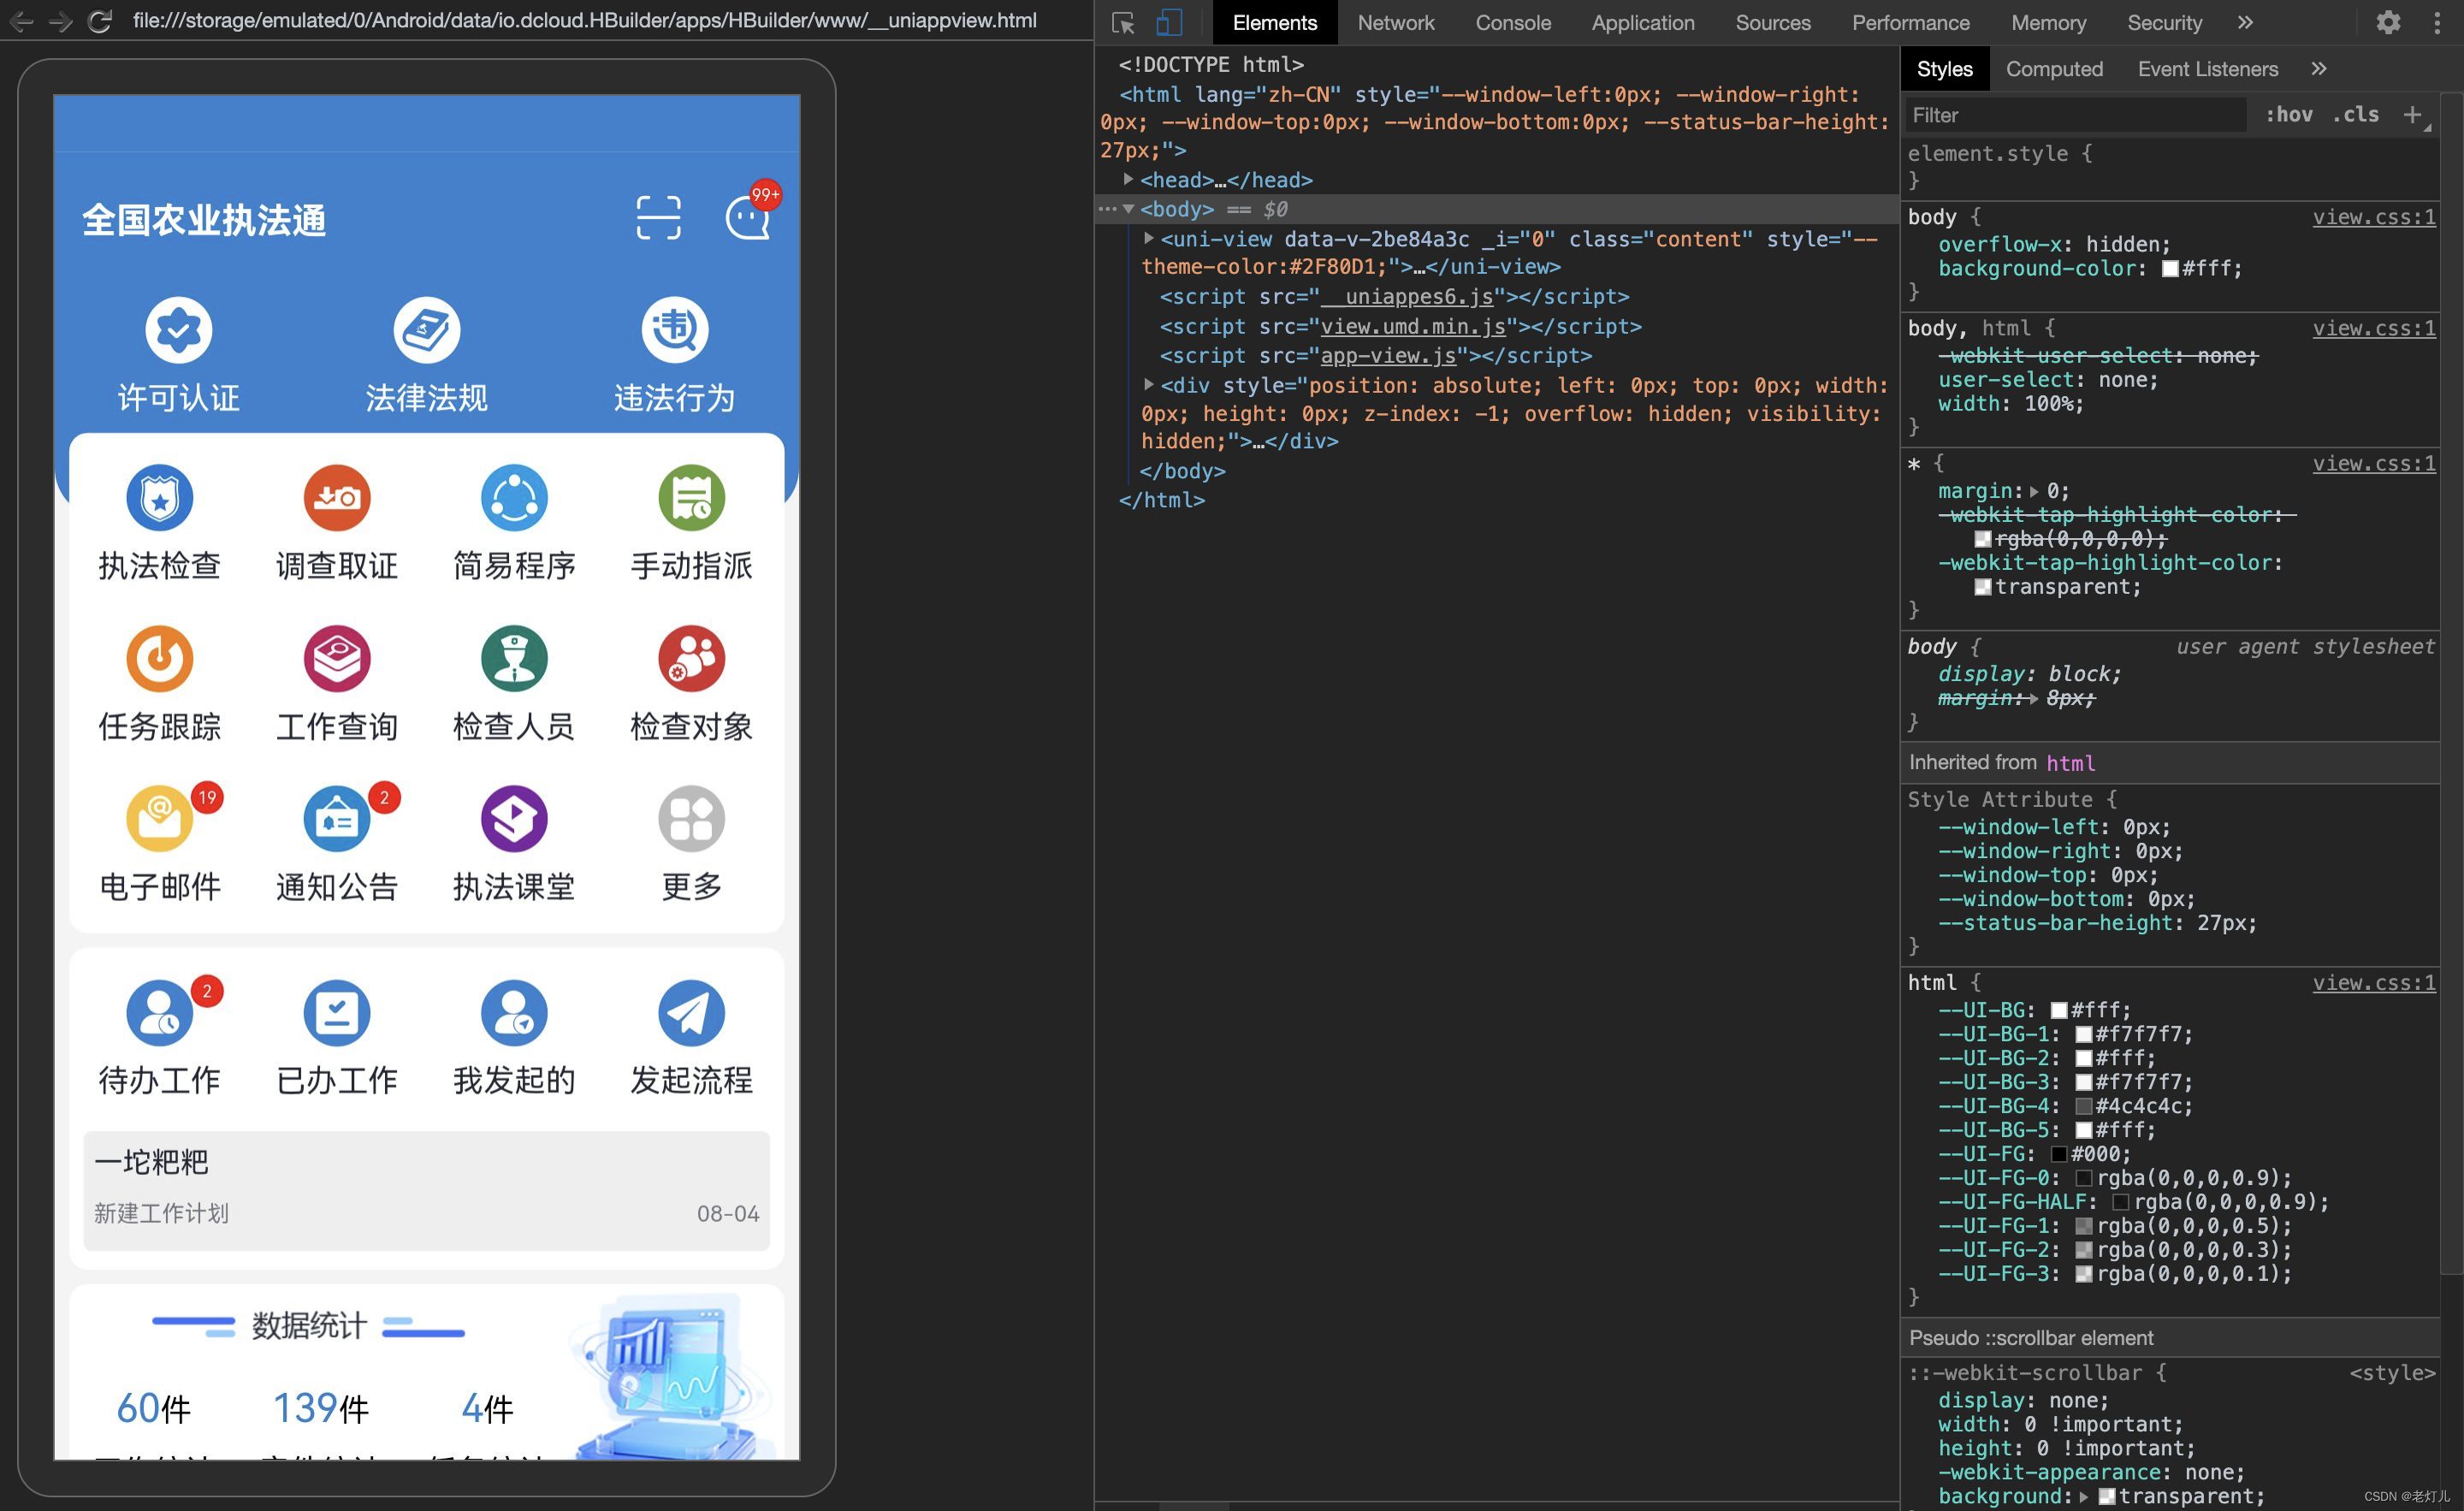Toggle device toolbar in DevTools
Screen dimensions: 2464x1511
pyautogui.click(x=1169, y=22)
